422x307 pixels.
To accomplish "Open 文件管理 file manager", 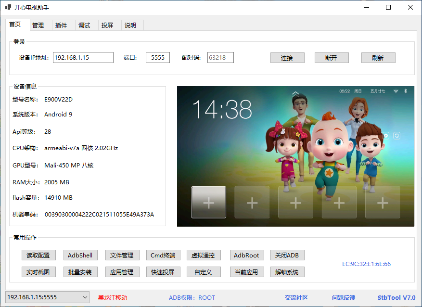I will click(122, 255).
